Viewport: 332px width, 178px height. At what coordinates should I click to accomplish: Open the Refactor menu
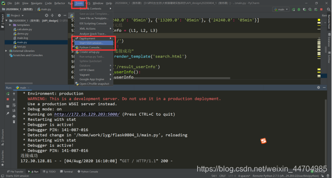[x=59, y=3]
